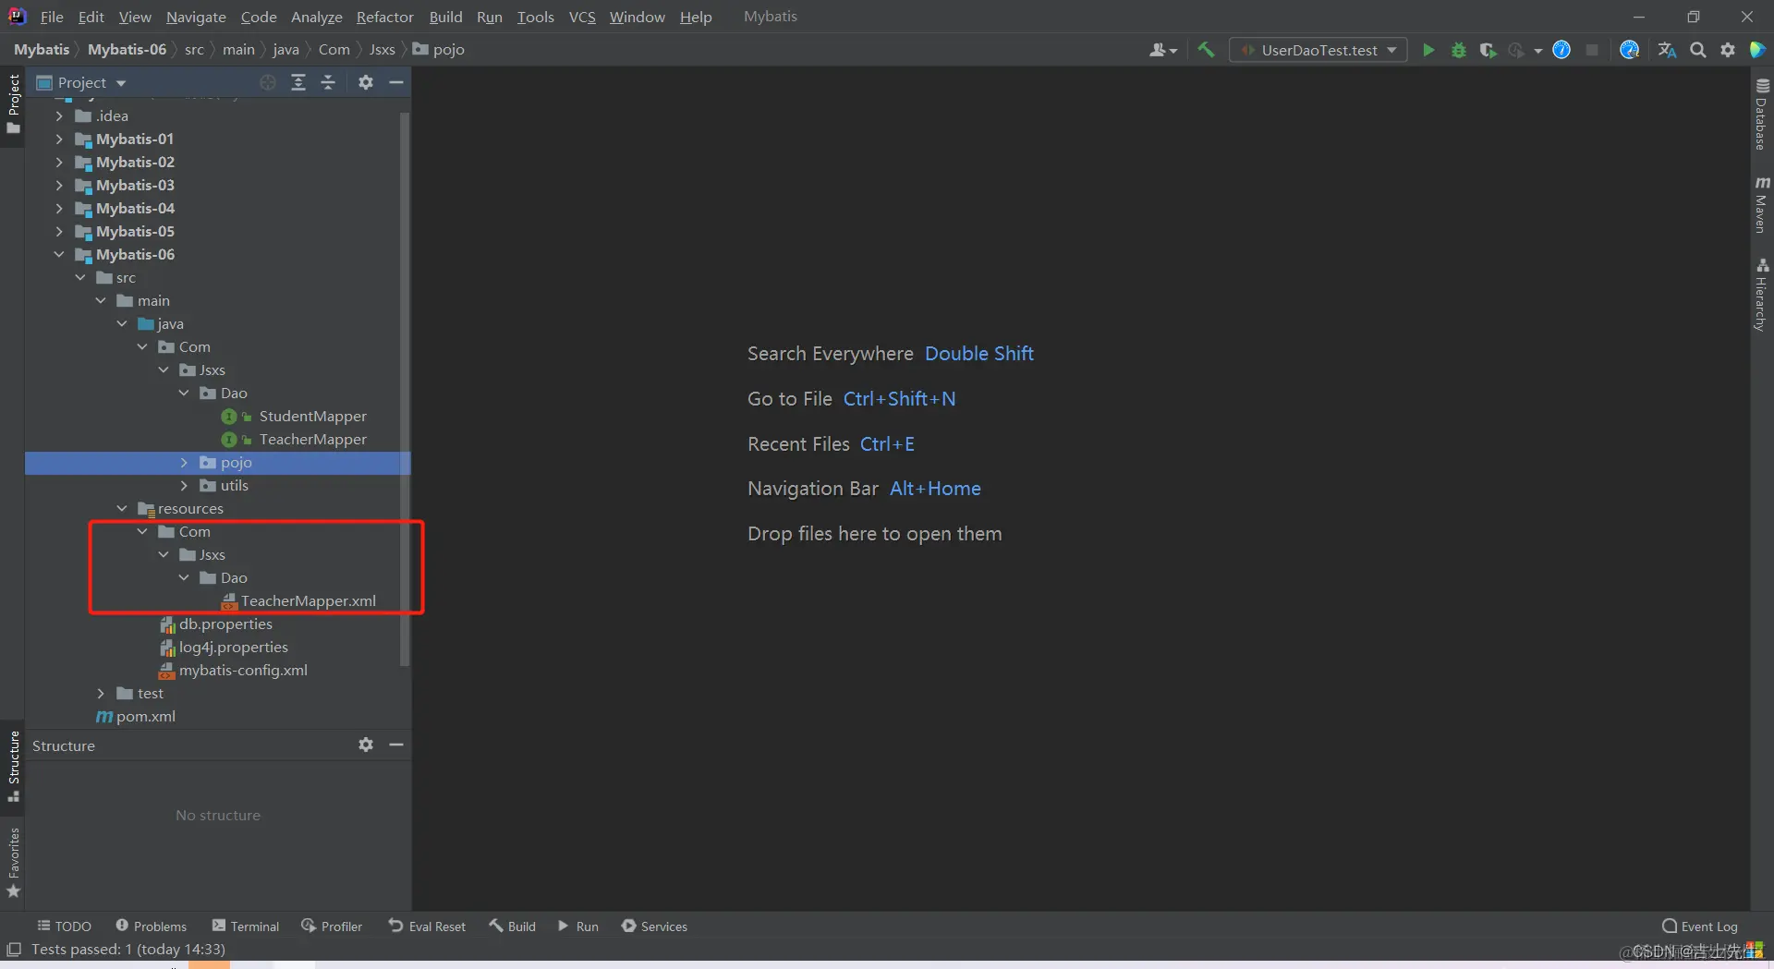The image size is (1774, 969).
Task: Hide the Project panel with minus icon
Action: click(396, 82)
